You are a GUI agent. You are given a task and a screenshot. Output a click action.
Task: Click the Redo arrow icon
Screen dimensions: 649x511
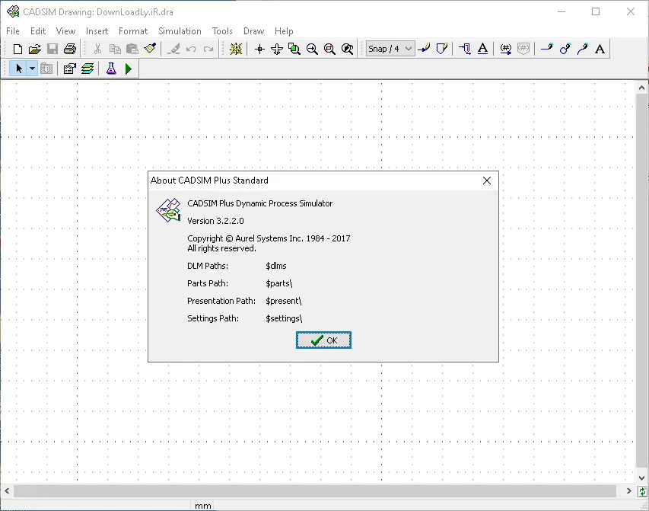(208, 49)
